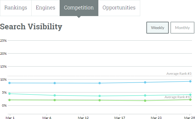The width and height of the screenshot is (195, 119).
Task: Click green bottom line's first data point
Action: click(10, 100)
